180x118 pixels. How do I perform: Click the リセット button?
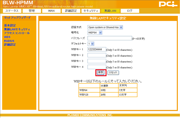[113, 73]
